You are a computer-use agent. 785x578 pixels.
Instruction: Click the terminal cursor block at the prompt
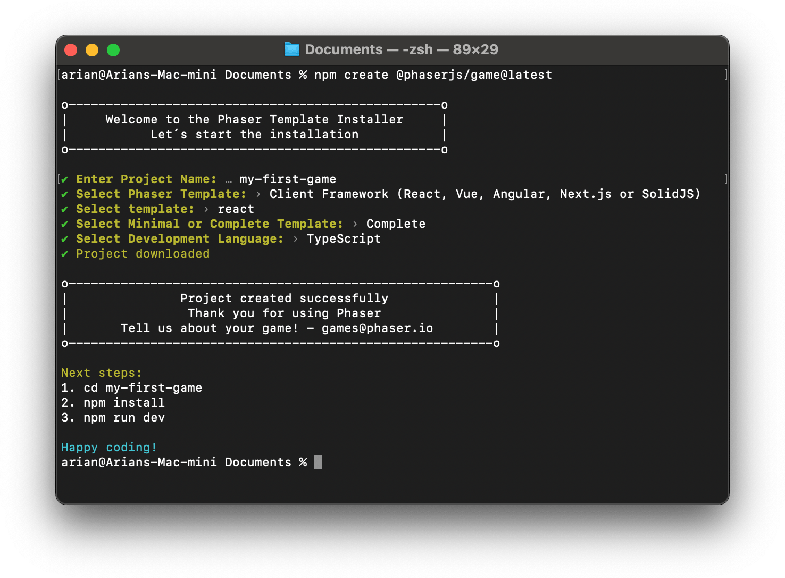[318, 462]
